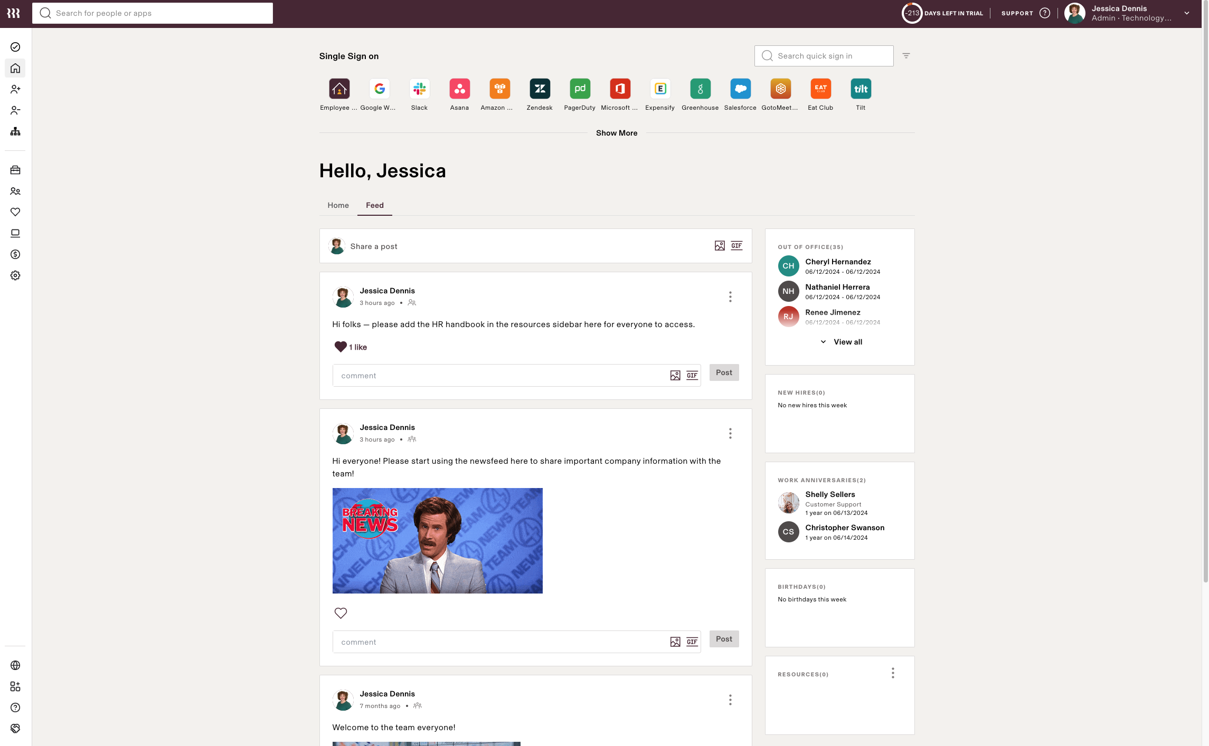Launch Microsoft Office app
Viewport: 1209px width, 746px height.
(x=620, y=89)
